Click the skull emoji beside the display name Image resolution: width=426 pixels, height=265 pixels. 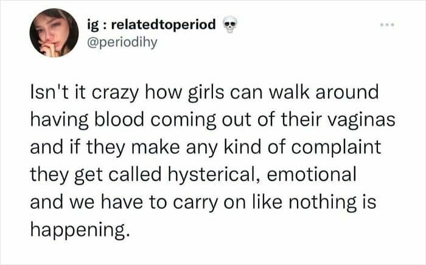click(x=230, y=25)
